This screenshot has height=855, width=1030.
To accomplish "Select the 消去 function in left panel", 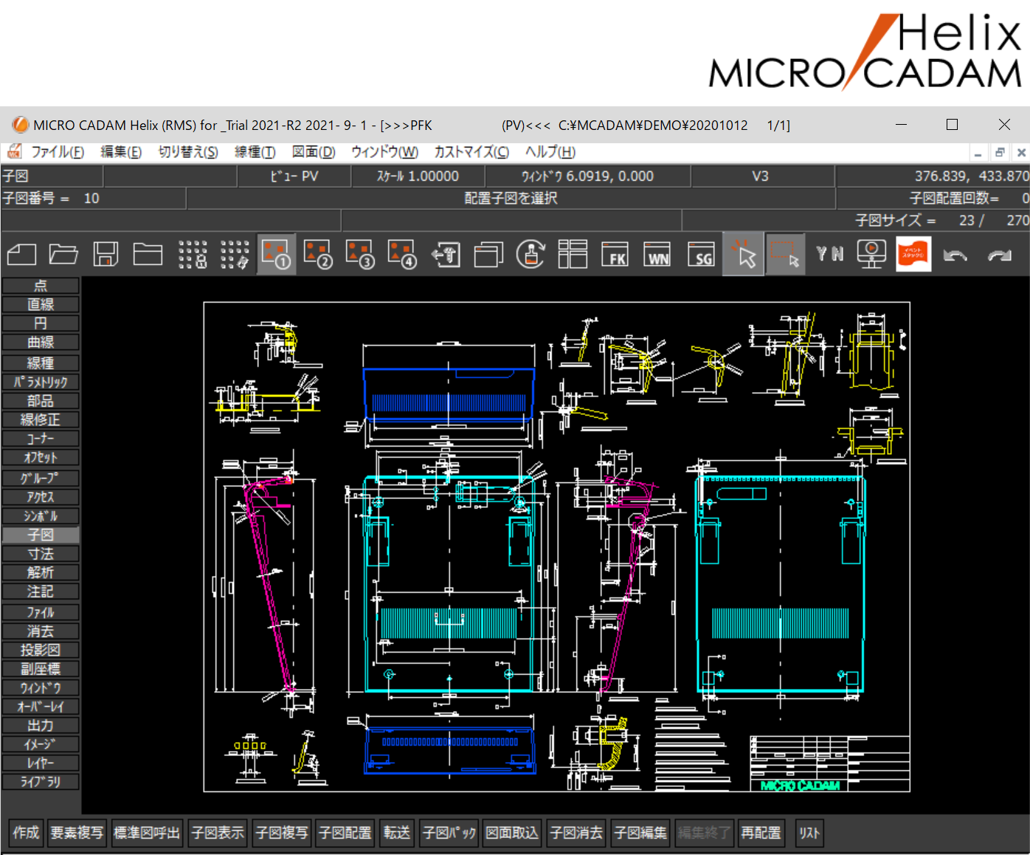I will [41, 631].
